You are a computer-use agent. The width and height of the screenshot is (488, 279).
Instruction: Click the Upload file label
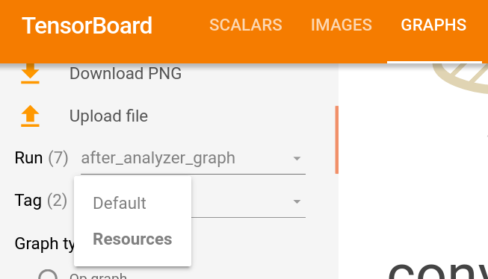pos(108,116)
